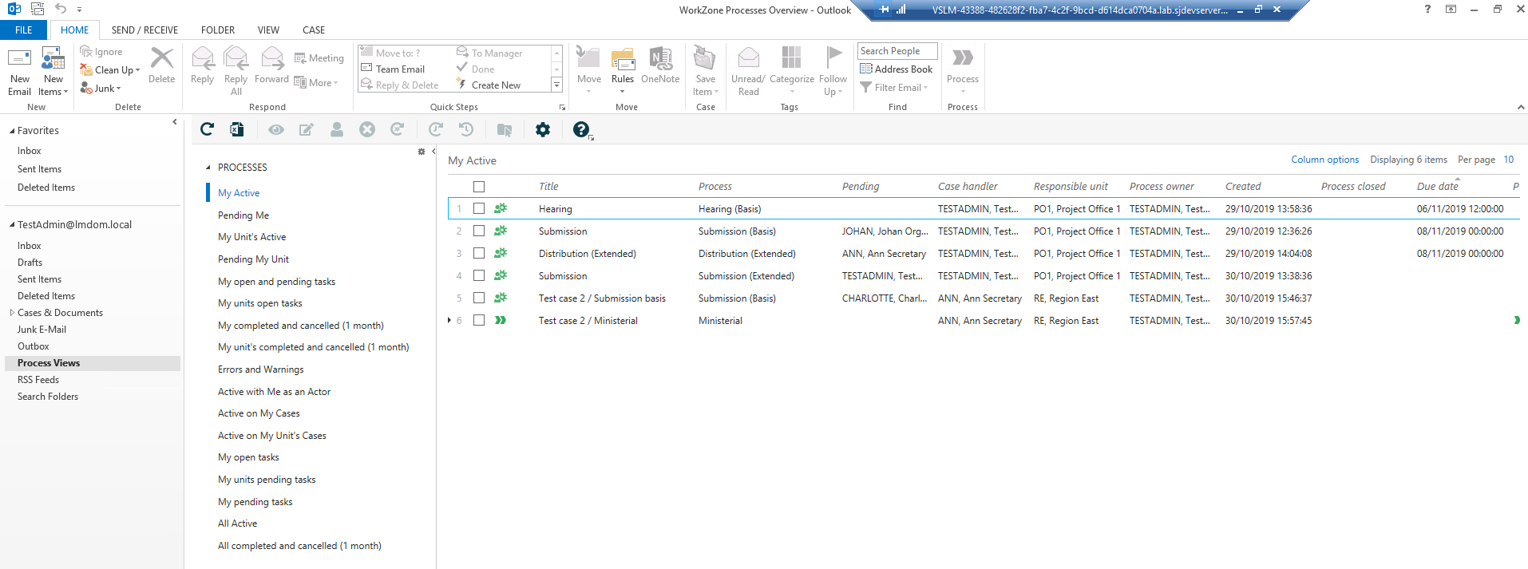Open the Rules dropdown
The width and height of the screenshot is (1528, 569).
(623, 85)
